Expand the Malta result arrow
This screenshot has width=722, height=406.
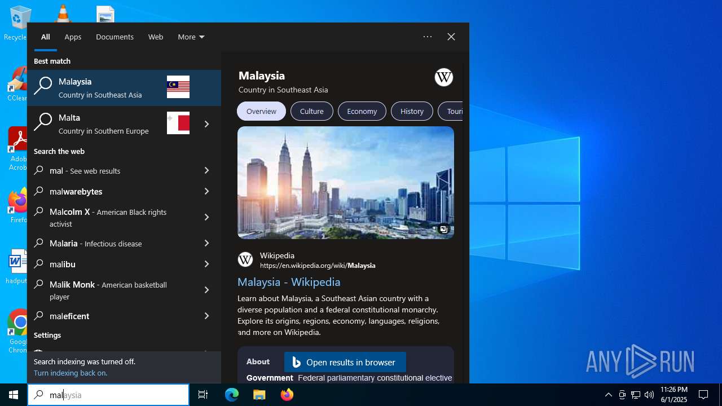[x=206, y=124]
